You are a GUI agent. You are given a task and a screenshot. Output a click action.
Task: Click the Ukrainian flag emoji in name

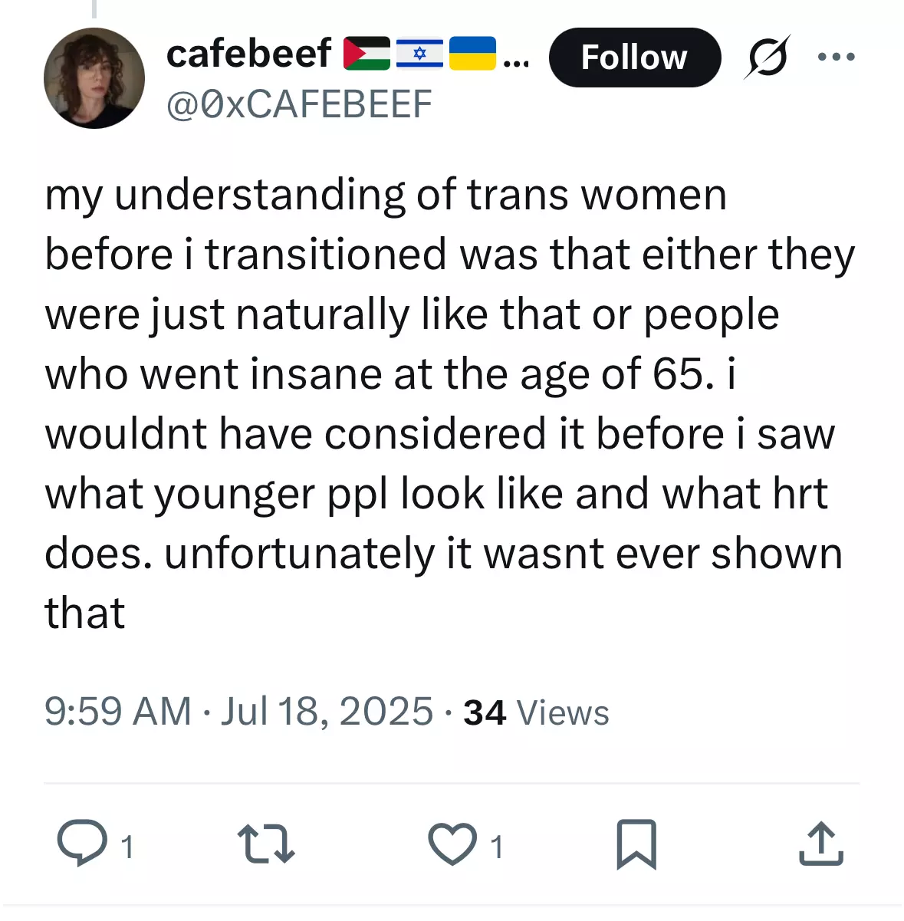click(472, 53)
